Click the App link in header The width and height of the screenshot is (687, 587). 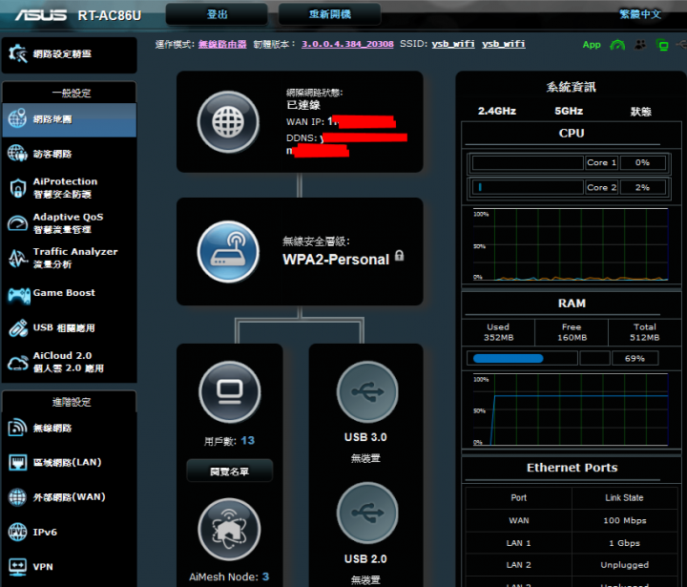[x=592, y=45]
